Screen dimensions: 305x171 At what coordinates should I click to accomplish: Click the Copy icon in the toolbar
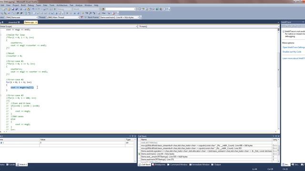coord(25,9)
